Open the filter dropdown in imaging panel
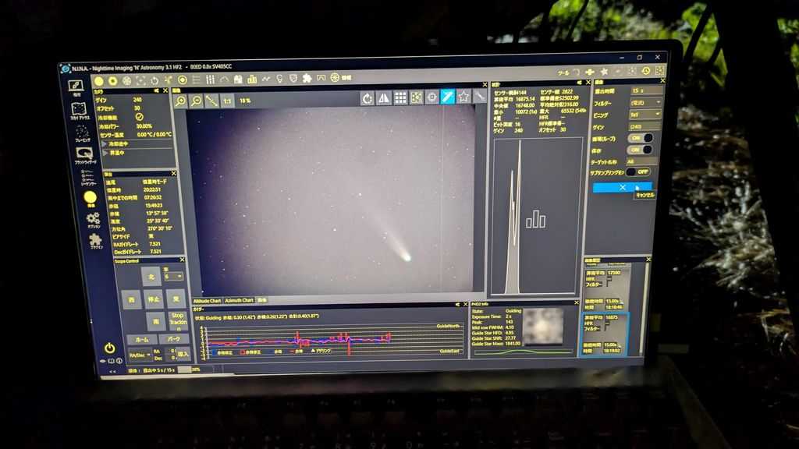The width and height of the screenshot is (799, 449). click(646, 103)
